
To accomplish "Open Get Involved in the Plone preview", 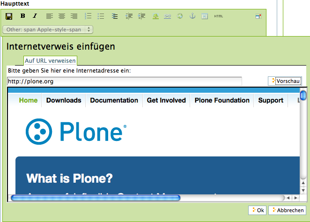I will tap(166, 100).
